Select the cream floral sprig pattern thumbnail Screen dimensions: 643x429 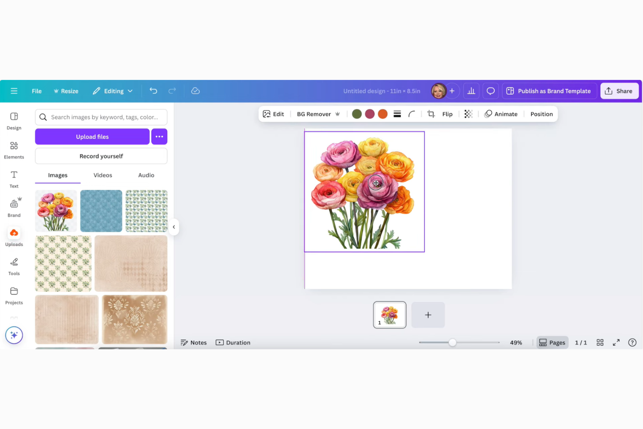pyautogui.click(x=63, y=263)
